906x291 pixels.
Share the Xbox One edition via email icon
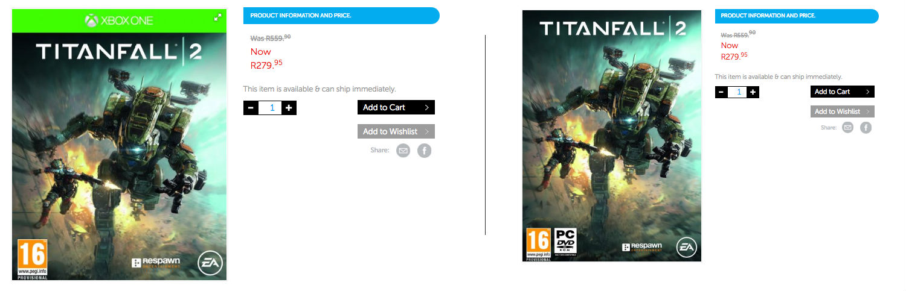[403, 151]
